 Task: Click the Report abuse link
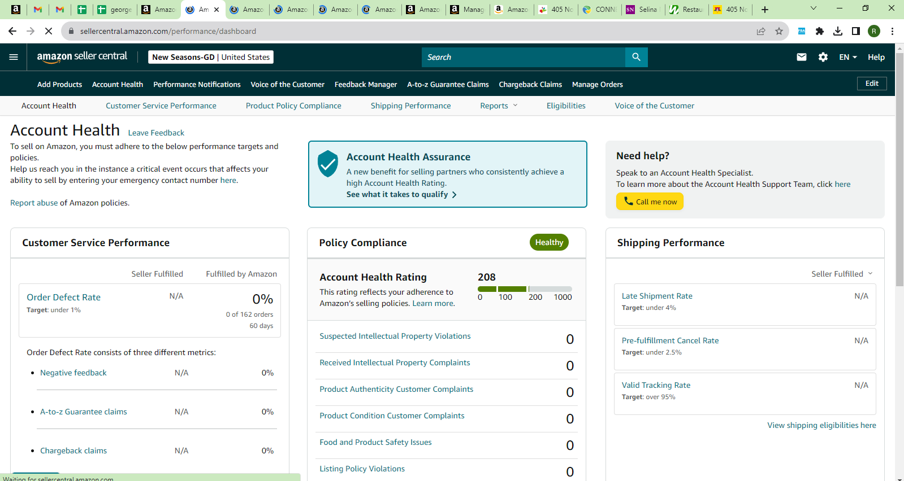pyautogui.click(x=34, y=203)
